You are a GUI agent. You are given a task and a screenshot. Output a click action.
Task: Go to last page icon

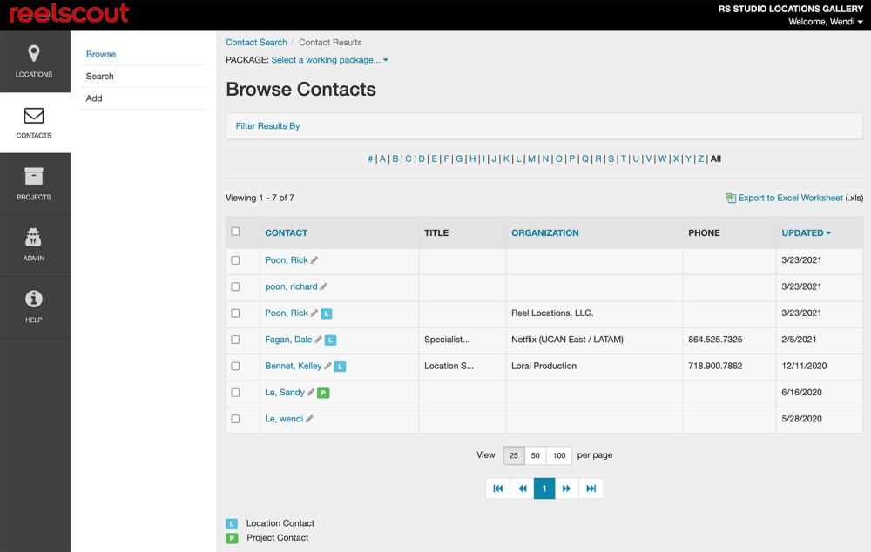591,488
